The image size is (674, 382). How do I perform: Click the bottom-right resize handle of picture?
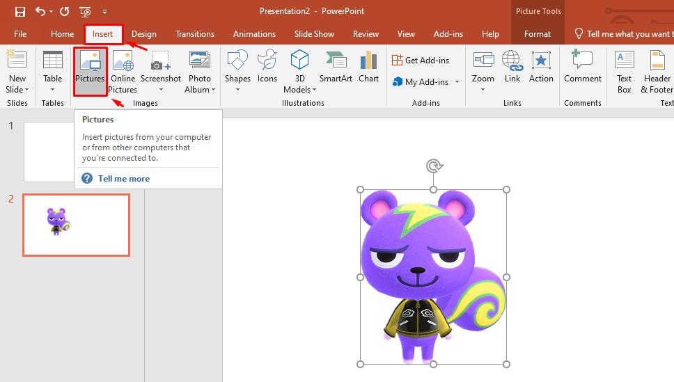[506, 365]
